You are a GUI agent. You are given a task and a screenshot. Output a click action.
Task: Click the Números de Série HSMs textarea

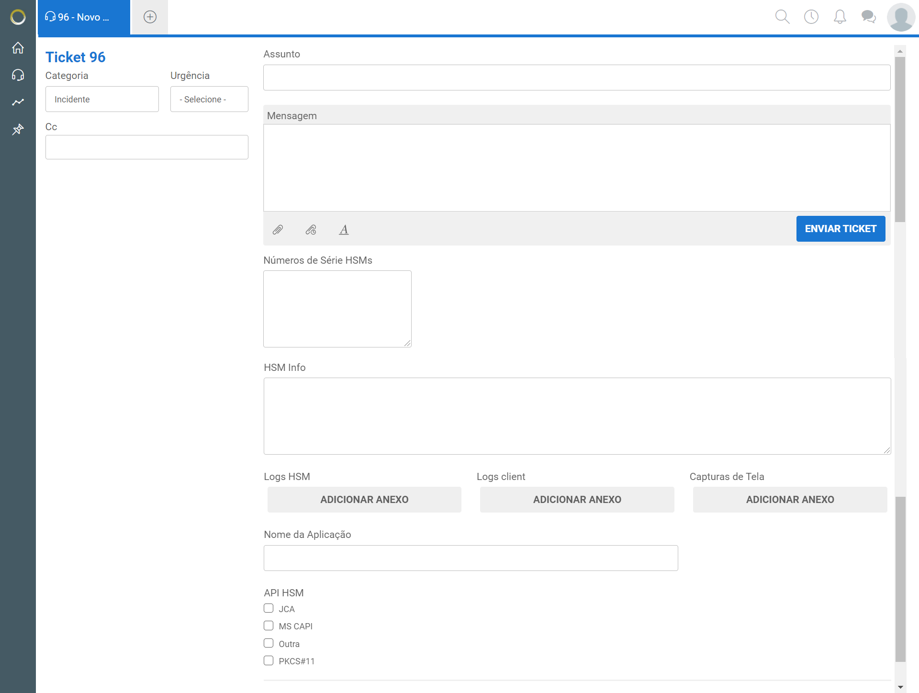pos(337,309)
